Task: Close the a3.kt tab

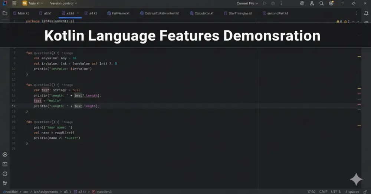Action: pyautogui.click(x=78, y=13)
